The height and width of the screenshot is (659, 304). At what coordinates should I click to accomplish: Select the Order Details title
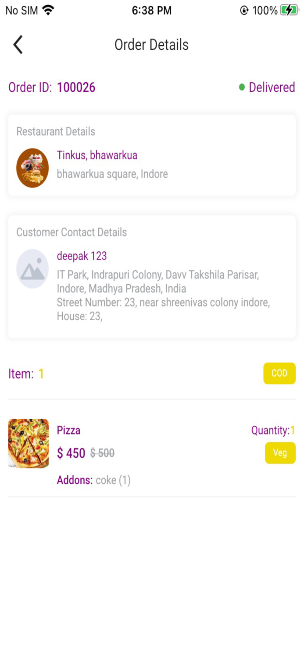click(x=151, y=44)
